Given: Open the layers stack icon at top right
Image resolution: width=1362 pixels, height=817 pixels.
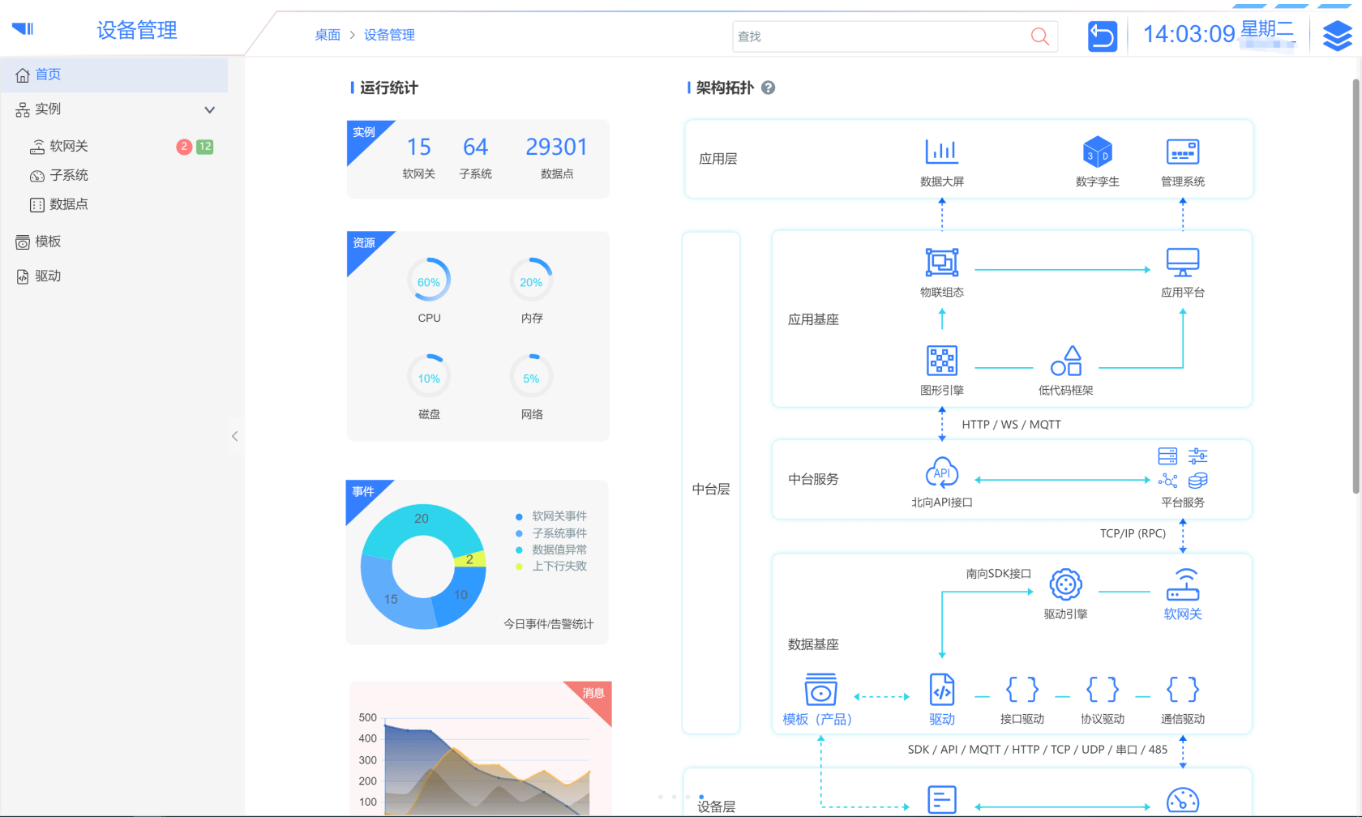Looking at the screenshot, I should click(1337, 36).
